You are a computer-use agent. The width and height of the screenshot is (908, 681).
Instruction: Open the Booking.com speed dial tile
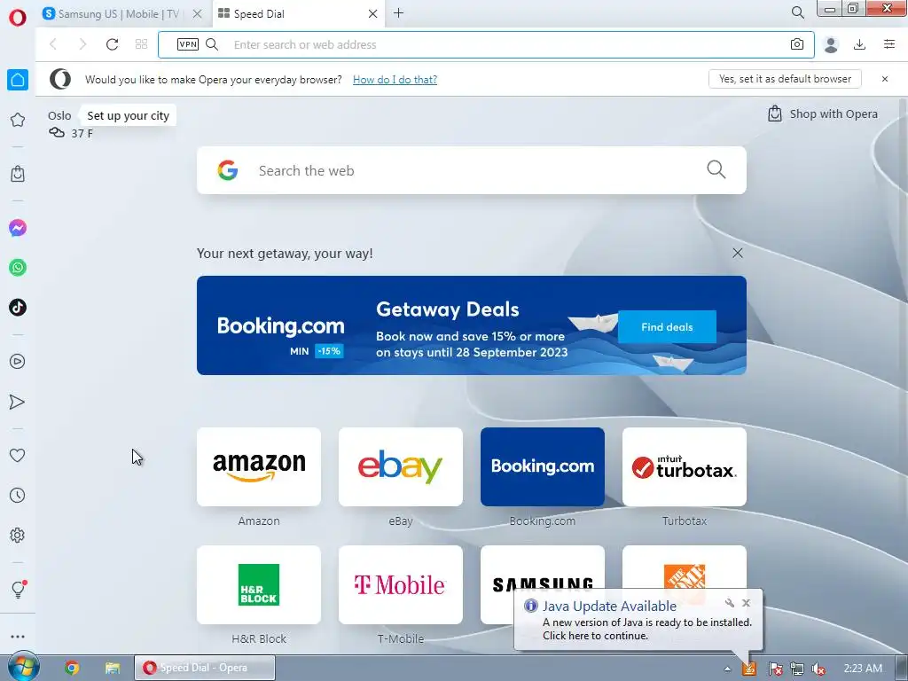pyautogui.click(x=543, y=466)
